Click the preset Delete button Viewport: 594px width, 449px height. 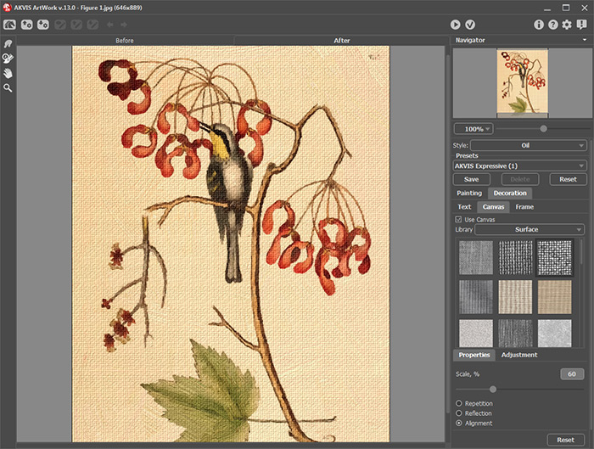[x=520, y=179]
